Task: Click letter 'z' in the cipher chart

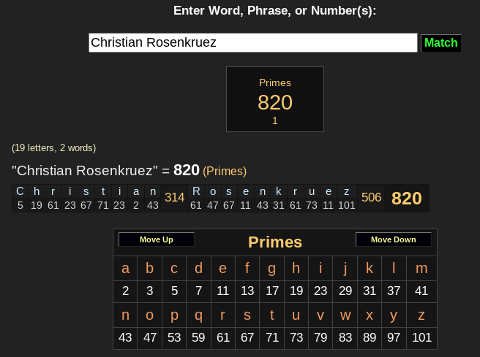Action: pyautogui.click(x=421, y=315)
